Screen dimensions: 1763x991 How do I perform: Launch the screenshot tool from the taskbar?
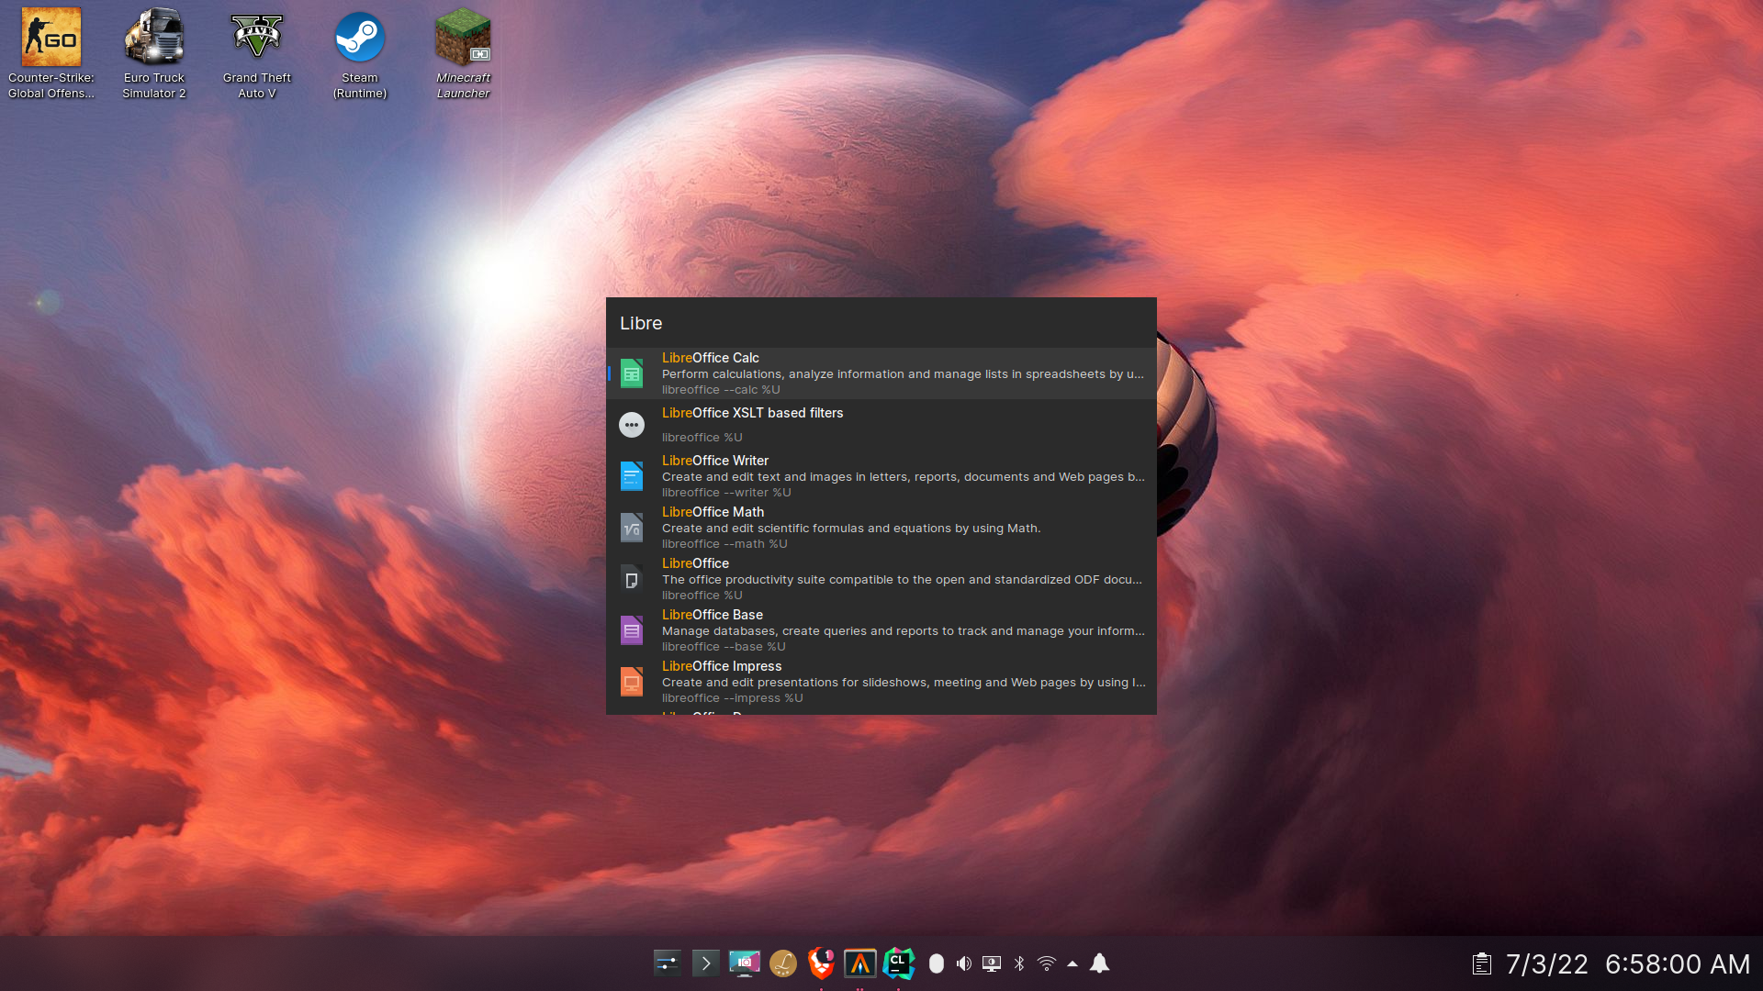pyautogui.click(x=745, y=963)
